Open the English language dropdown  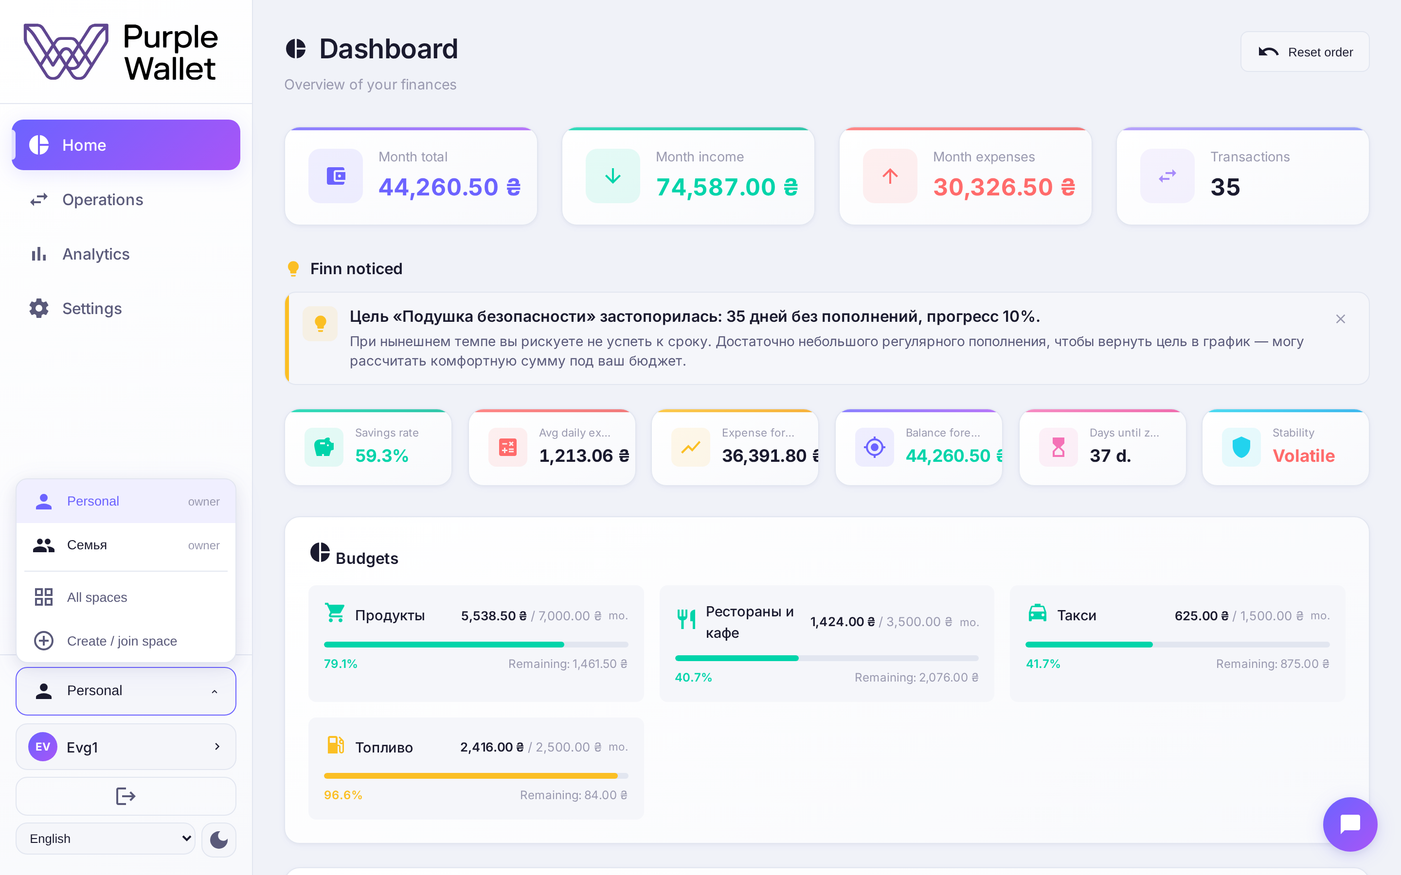pyautogui.click(x=106, y=839)
